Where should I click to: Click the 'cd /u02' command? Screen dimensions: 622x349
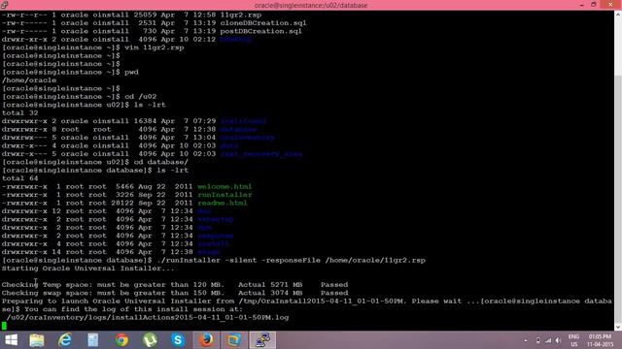coord(140,97)
